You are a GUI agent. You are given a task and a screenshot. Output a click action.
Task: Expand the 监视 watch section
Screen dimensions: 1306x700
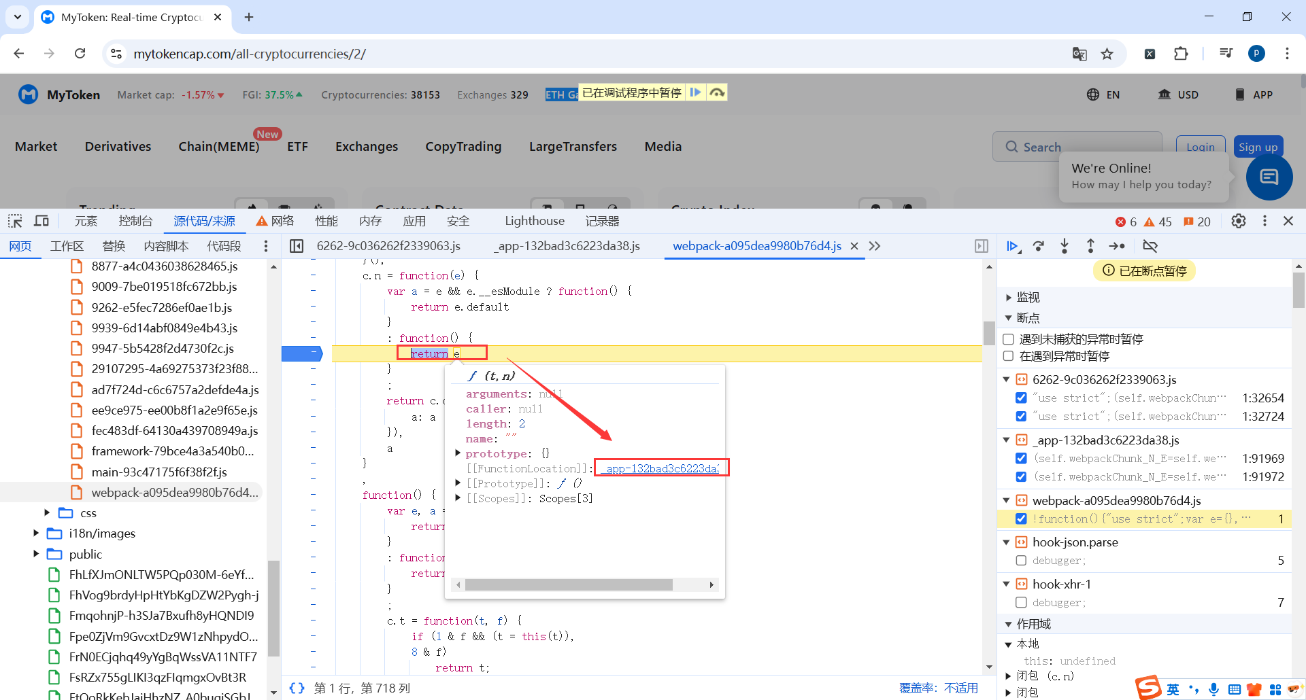(x=1009, y=298)
